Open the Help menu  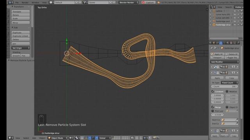pos(45,3)
